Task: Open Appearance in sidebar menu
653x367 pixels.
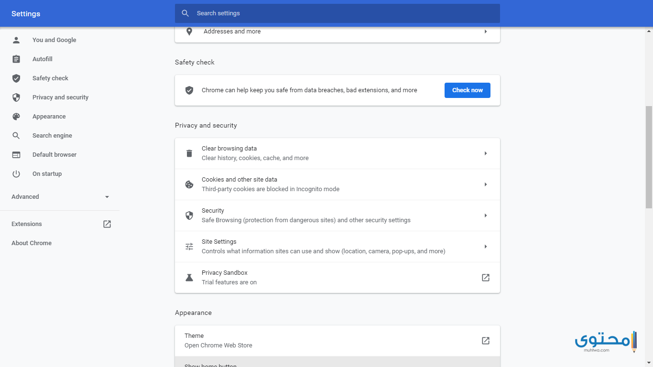Action: click(49, 117)
